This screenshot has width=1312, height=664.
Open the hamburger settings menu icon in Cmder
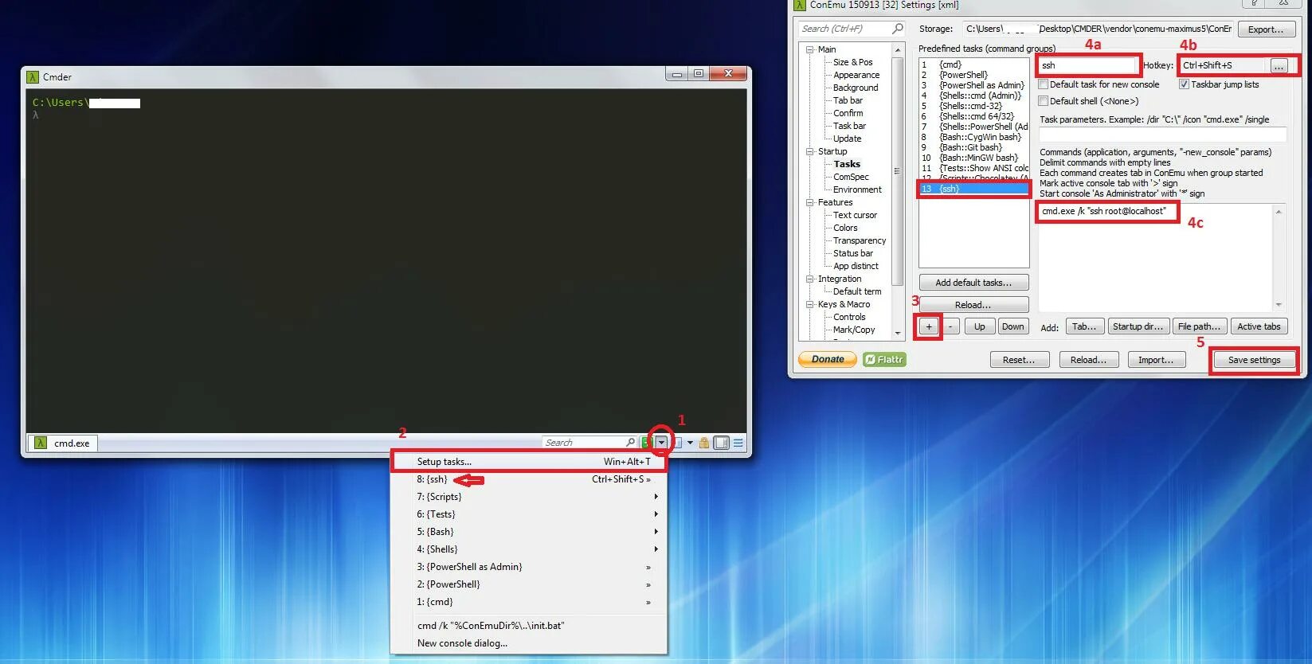(738, 443)
